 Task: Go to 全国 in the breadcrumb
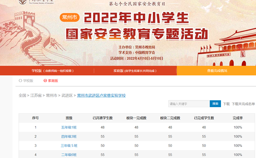tap(22, 95)
